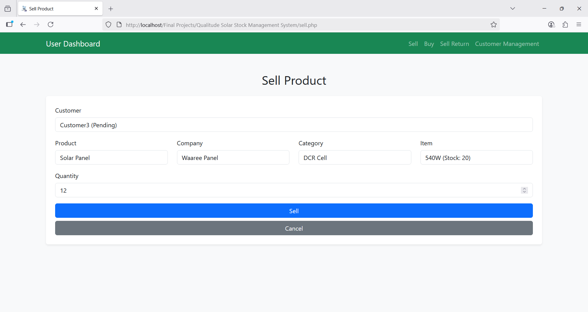Click the account profile icon in toolbar

pyautogui.click(x=551, y=24)
